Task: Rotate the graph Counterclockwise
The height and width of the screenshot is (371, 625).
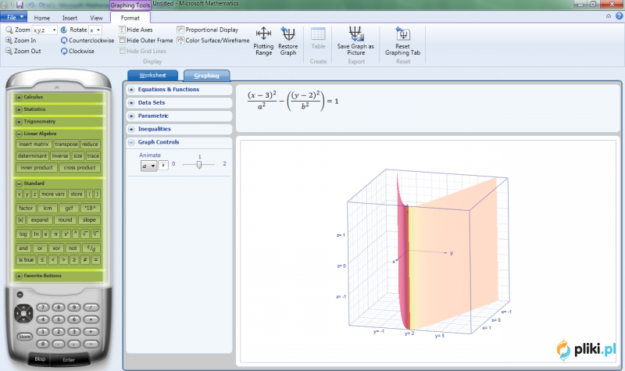Action: 87,41
